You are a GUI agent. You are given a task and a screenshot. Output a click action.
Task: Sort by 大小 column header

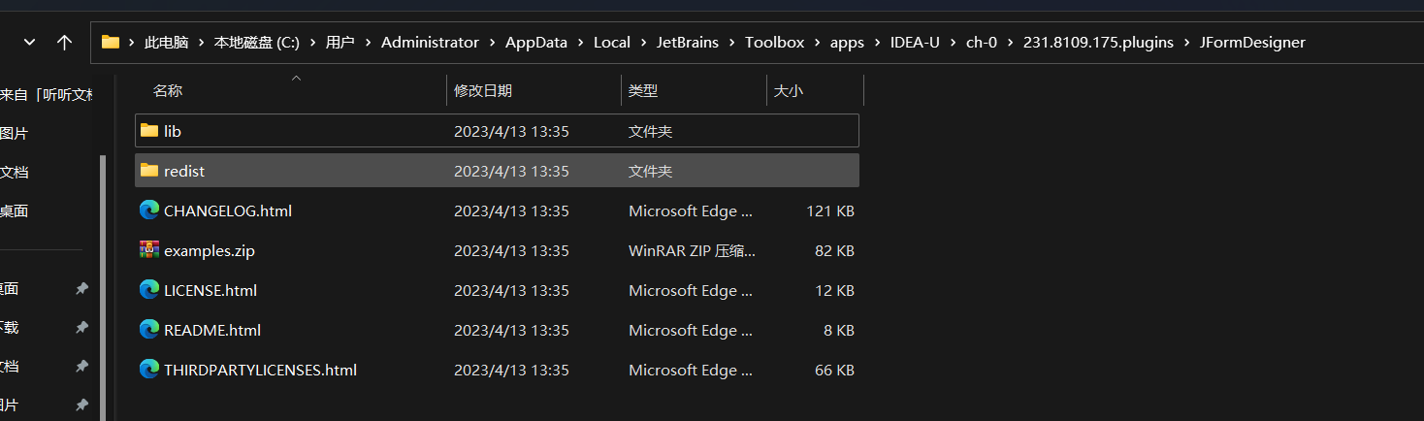(x=788, y=90)
